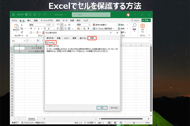Screen dimensions: 190x126
Task: Toggle the Lock (ロック) checkbox
Action: tap(47, 43)
